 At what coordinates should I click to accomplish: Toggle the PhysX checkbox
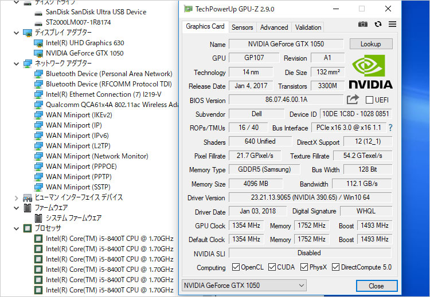304,267
